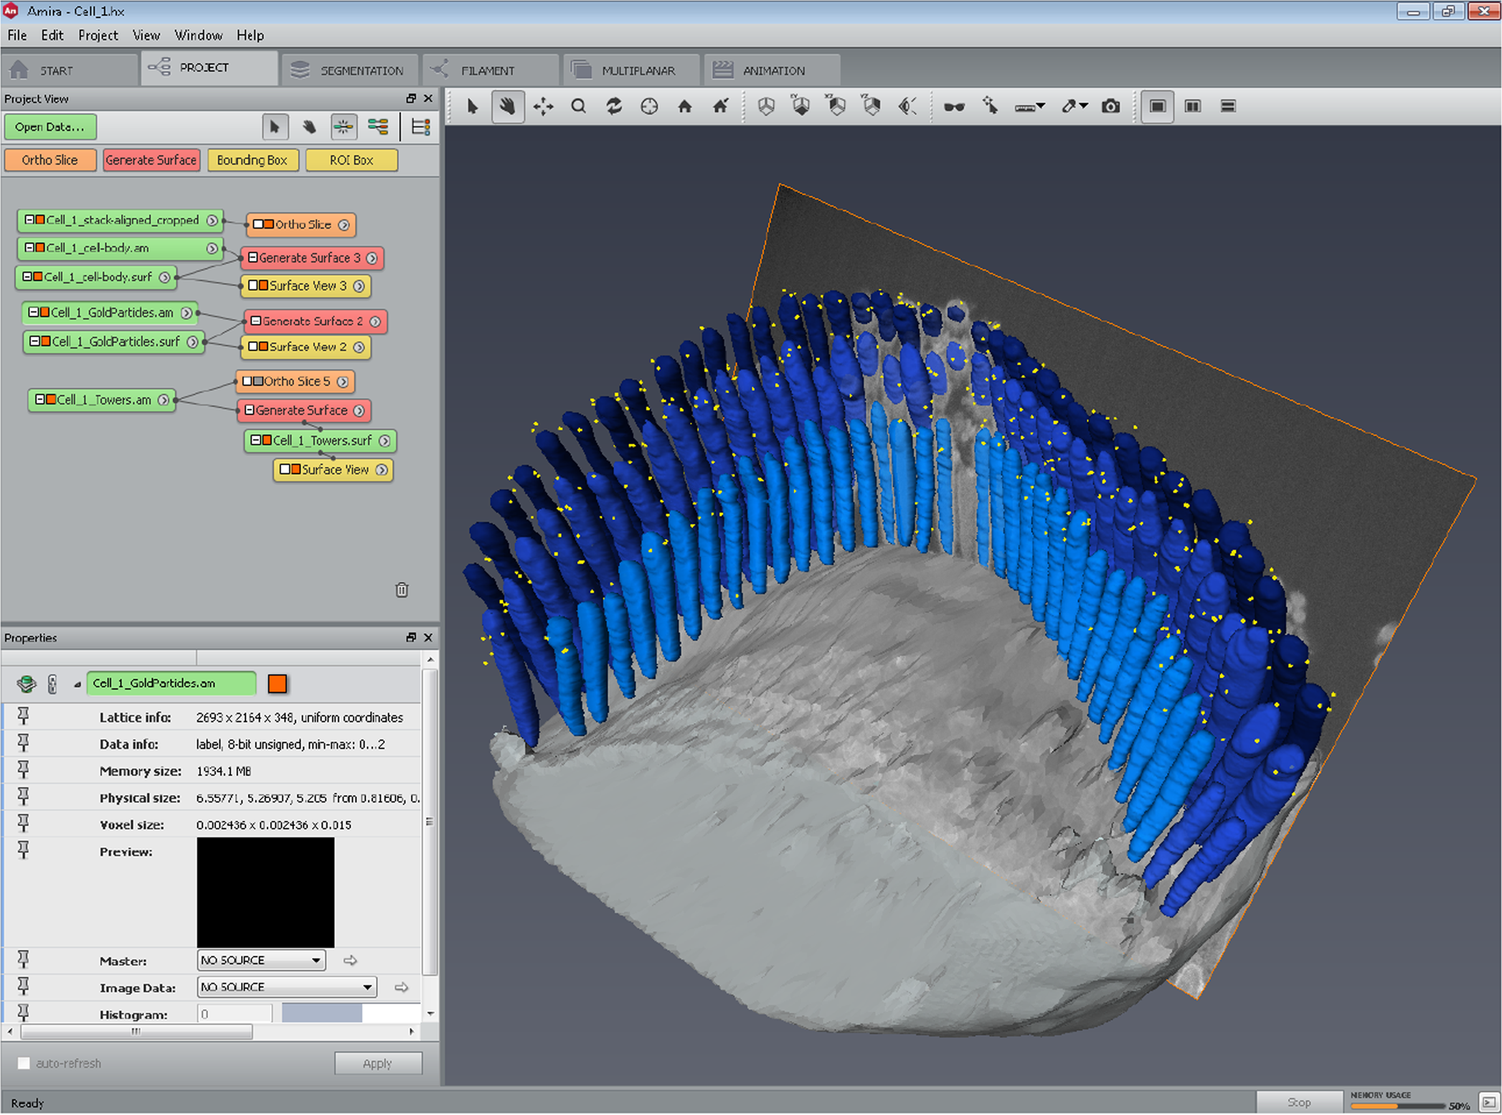Viewport: 1502px width, 1115px height.
Task: Click the Rotate view icon
Action: 614,106
